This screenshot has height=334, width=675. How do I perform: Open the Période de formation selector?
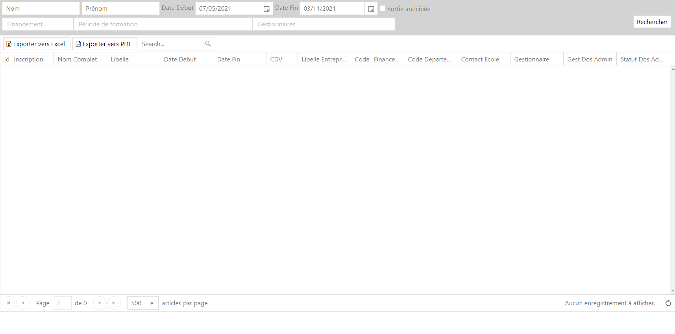point(163,24)
